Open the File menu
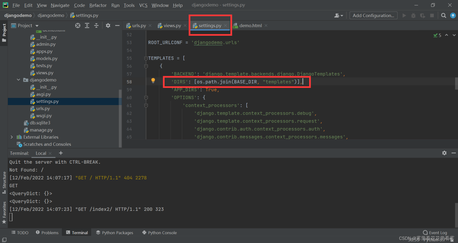Image resolution: width=458 pixels, height=243 pixels. pyautogui.click(x=16, y=5)
